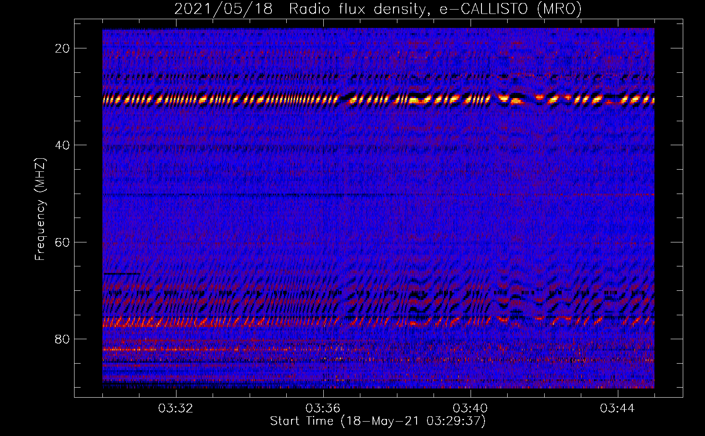Click the time tick label '03:32'
705x436 pixels.
click(176, 409)
